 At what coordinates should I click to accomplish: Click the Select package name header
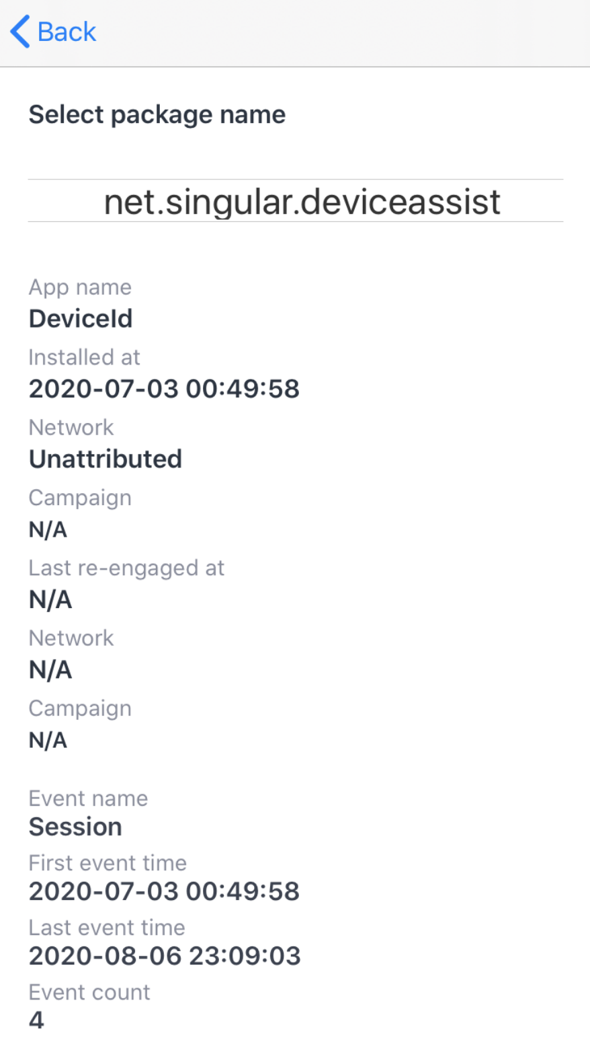157,114
